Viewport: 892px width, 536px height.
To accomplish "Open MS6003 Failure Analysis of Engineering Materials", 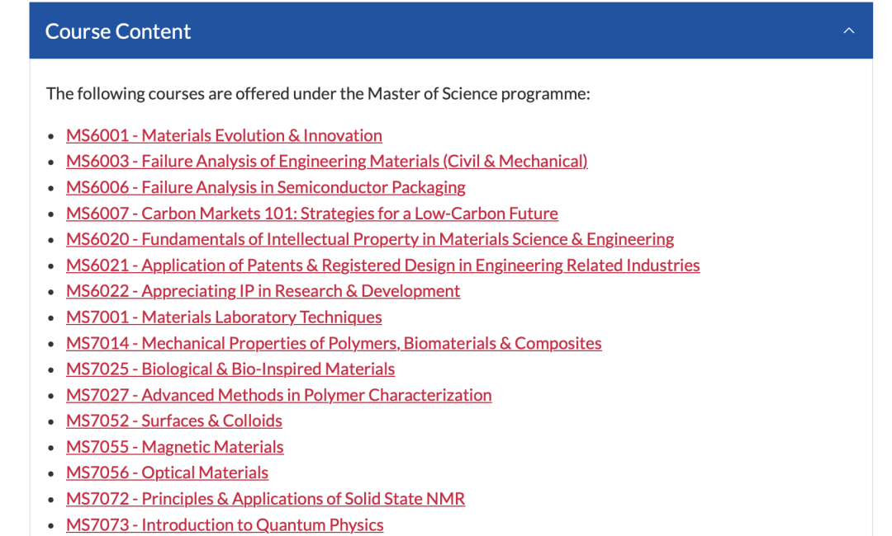I will pyautogui.click(x=326, y=162).
